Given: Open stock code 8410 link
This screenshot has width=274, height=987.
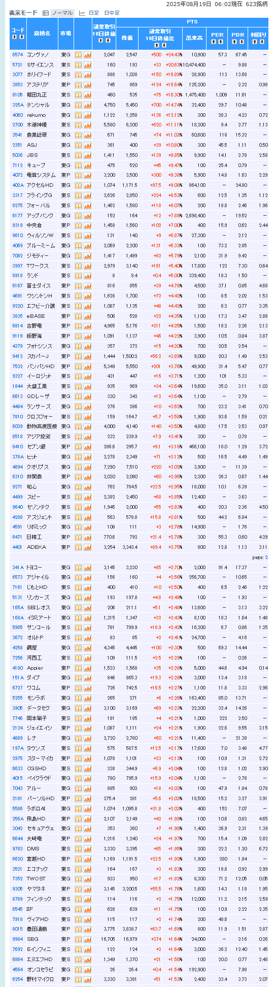Looking at the screenshot, I should point(18,447).
